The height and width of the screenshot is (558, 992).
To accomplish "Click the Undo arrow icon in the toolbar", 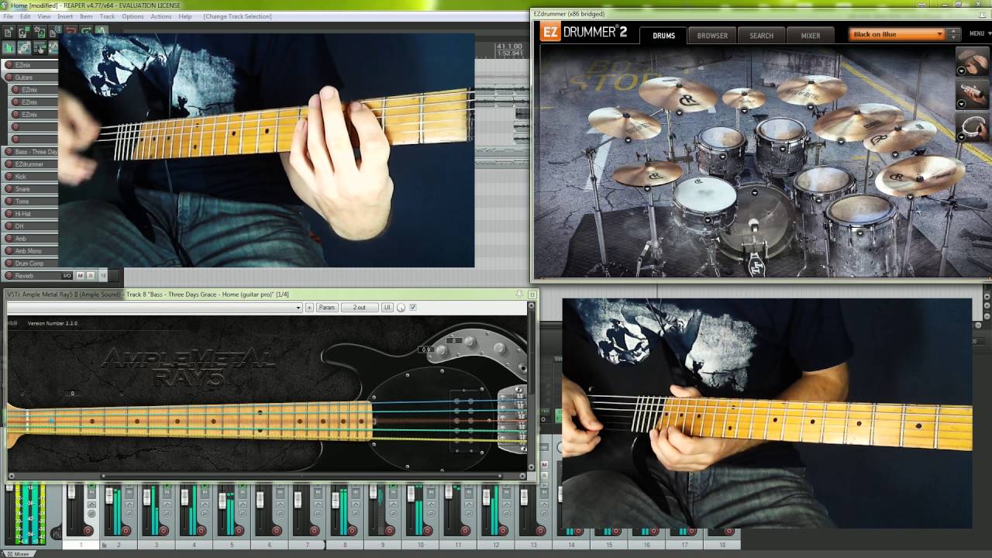I will [71, 31].
